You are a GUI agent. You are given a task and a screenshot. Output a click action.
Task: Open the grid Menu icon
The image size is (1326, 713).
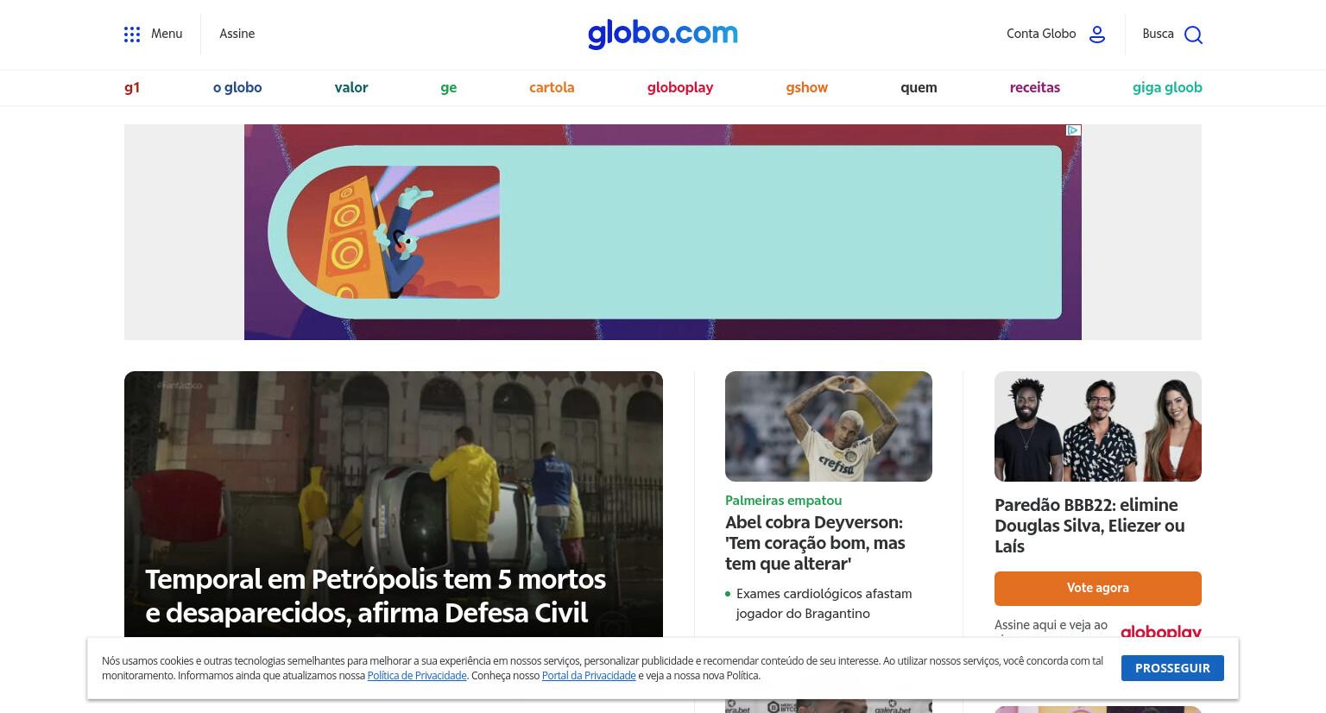132,35
